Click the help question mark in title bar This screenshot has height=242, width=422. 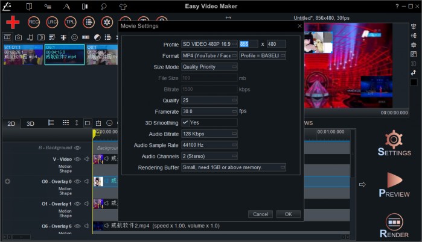pos(397,6)
